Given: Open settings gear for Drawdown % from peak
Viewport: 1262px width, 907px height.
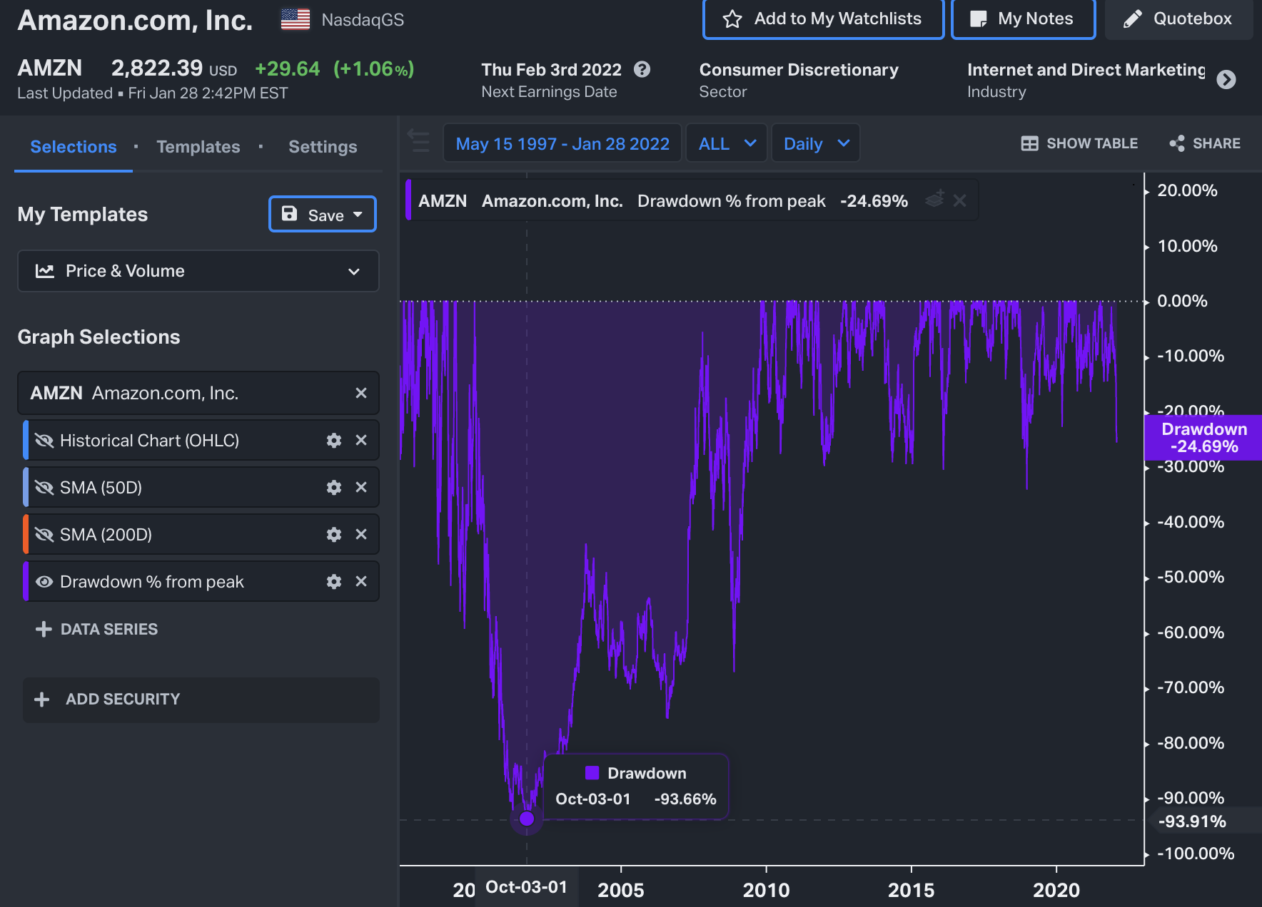Looking at the screenshot, I should click(333, 582).
